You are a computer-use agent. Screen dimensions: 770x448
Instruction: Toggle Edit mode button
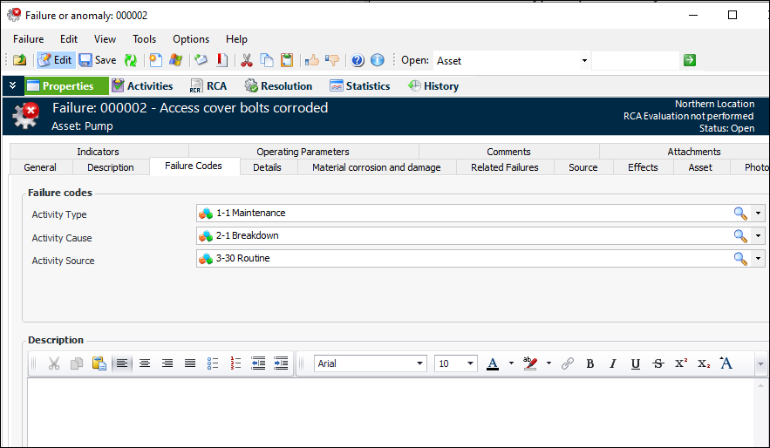point(54,60)
